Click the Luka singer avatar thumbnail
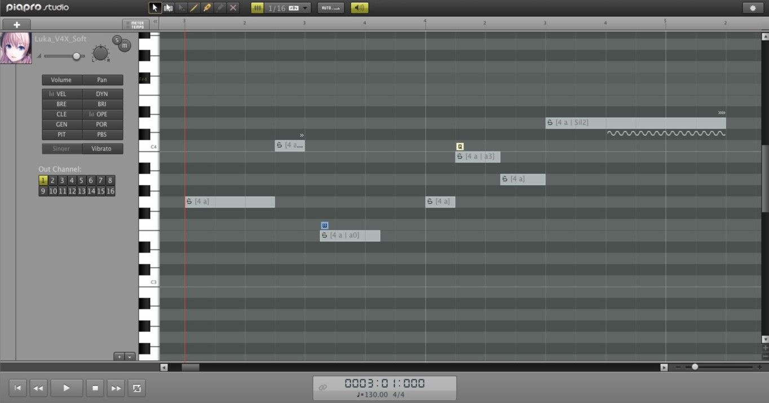Viewport: 769px width, 403px height. [x=16, y=48]
